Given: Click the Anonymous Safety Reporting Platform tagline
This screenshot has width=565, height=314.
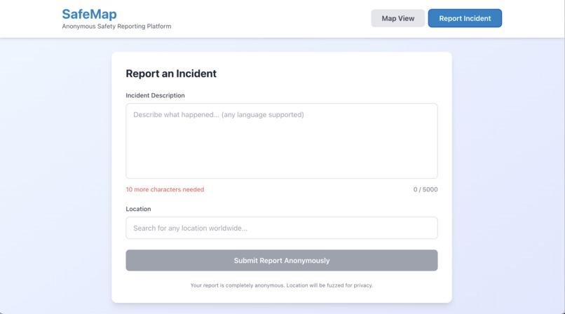Looking at the screenshot, I should [x=116, y=27].
